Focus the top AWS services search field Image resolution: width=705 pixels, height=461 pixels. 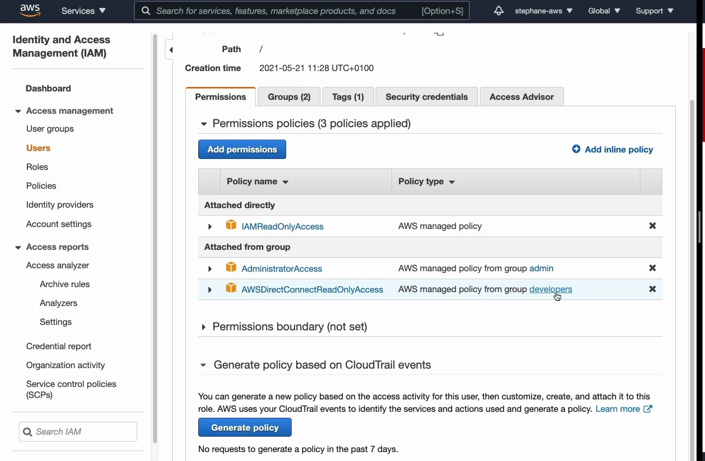point(302,10)
